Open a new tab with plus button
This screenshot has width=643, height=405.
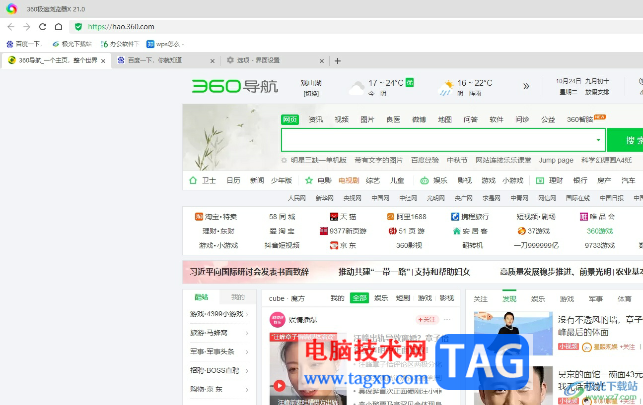338,61
